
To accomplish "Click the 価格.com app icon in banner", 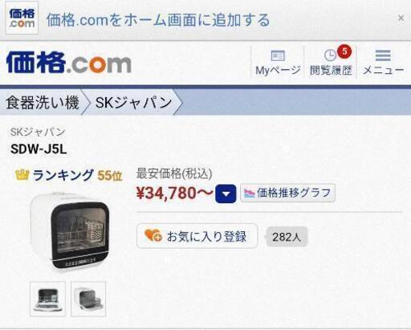I will 22,18.
